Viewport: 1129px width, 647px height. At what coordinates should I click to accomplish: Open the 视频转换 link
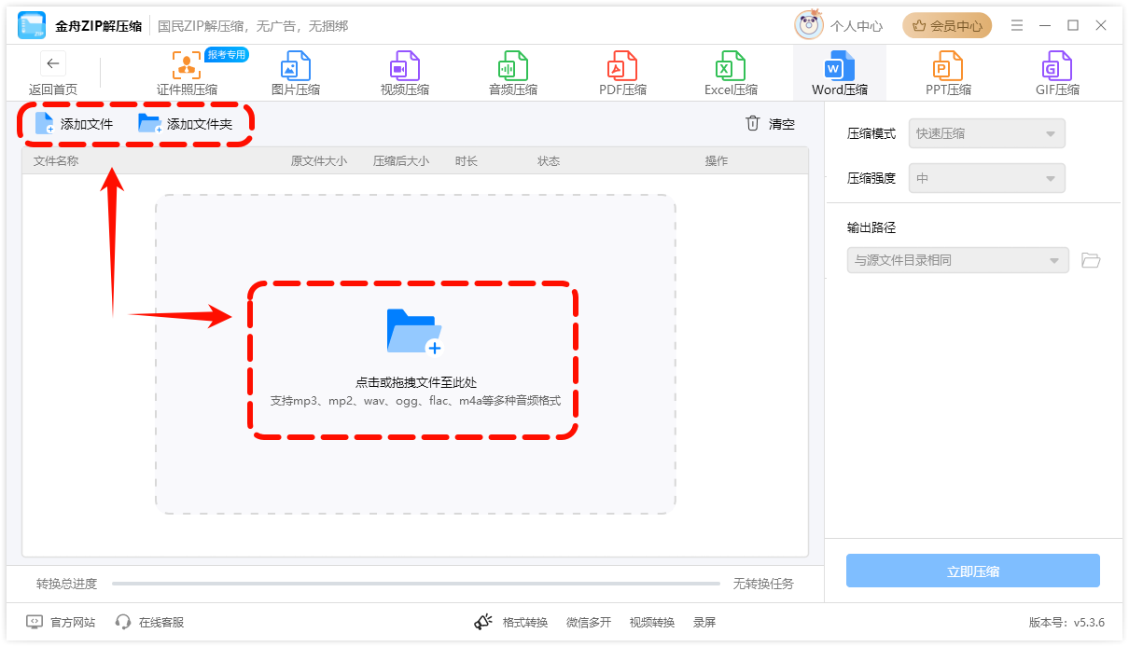tap(652, 622)
